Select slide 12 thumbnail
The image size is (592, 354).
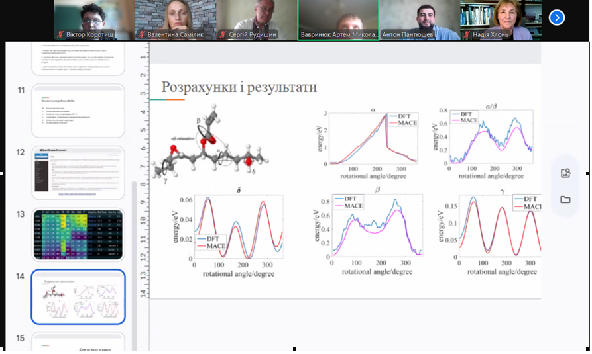[78, 172]
